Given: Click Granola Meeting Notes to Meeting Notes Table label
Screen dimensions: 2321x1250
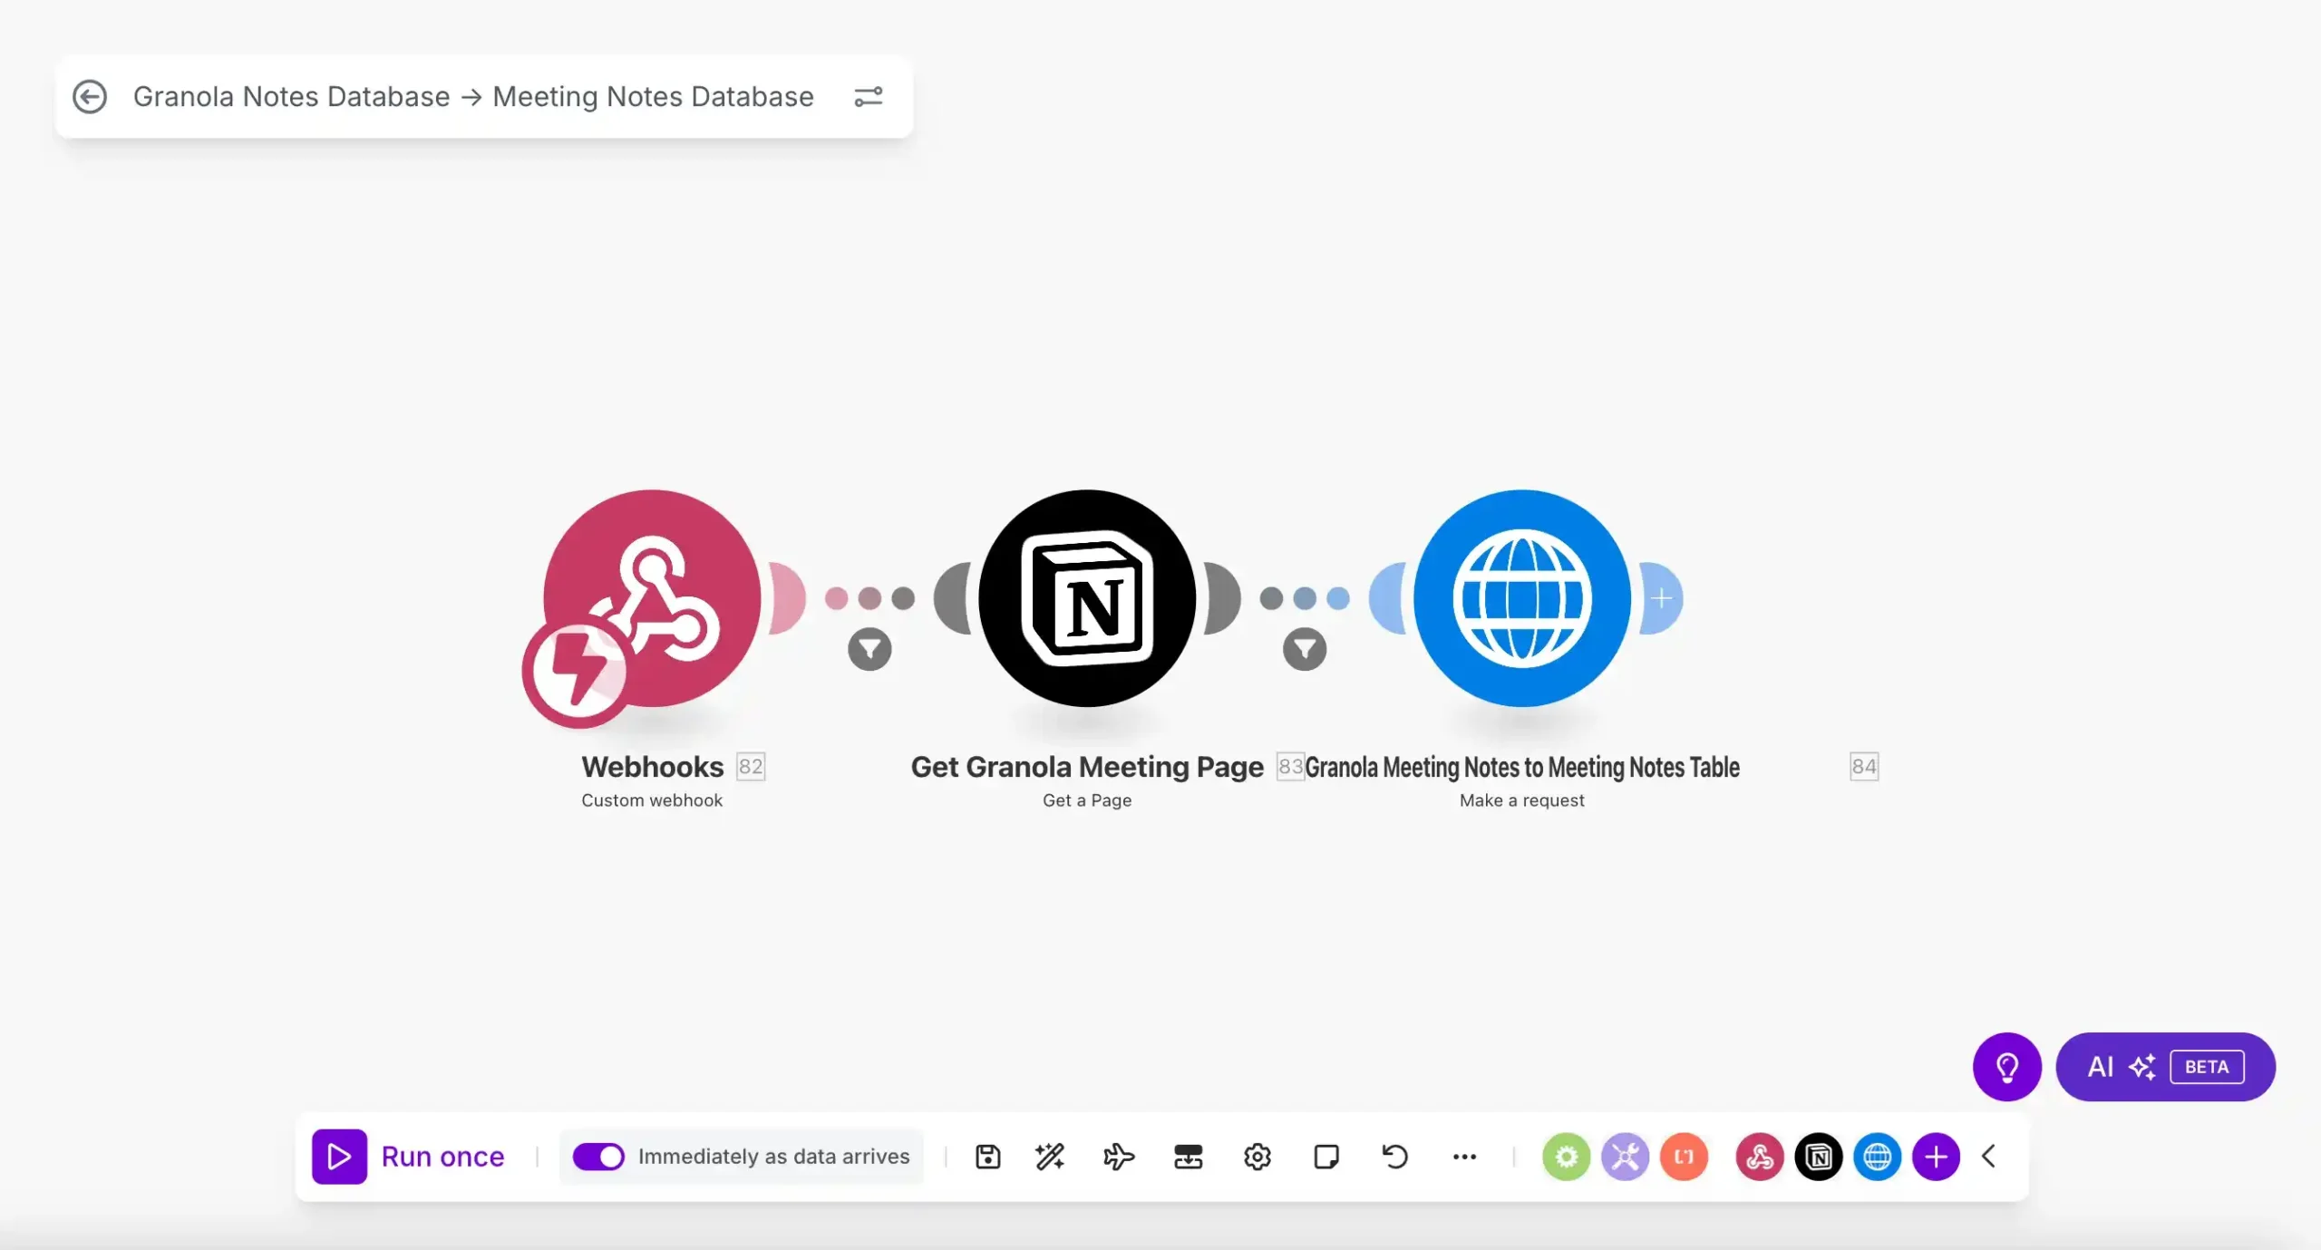Looking at the screenshot, I should (x=1522, y=768).
